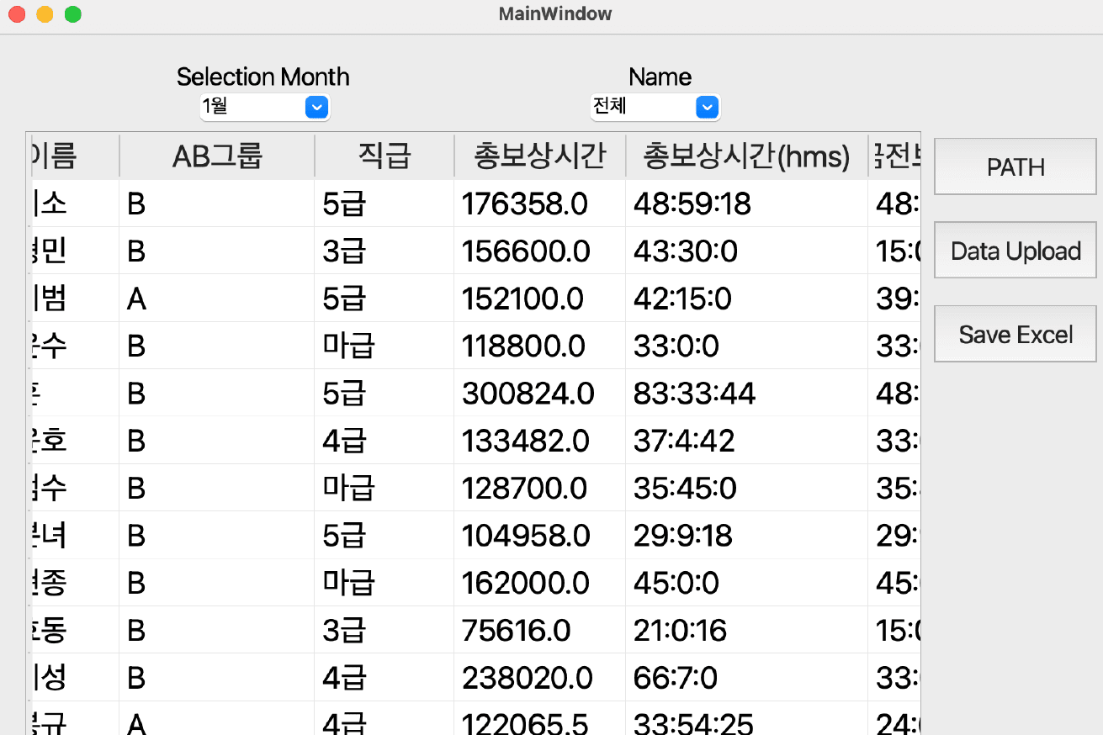Click the cell showing 29:9:18
Screen dimensions: 1103x735
[x=747, y=535]
